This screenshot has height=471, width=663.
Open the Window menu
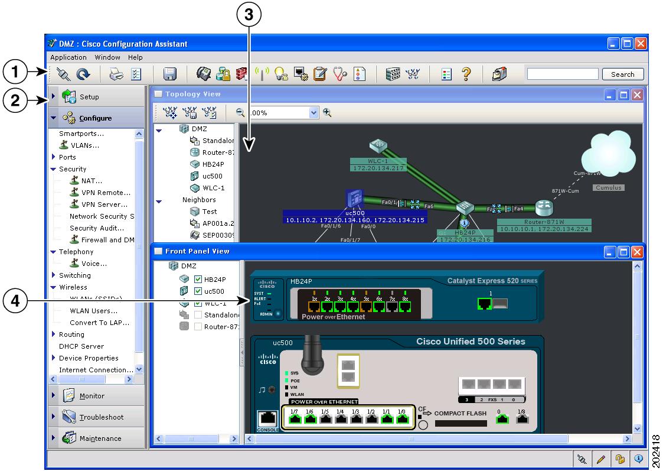coord(107,57)
